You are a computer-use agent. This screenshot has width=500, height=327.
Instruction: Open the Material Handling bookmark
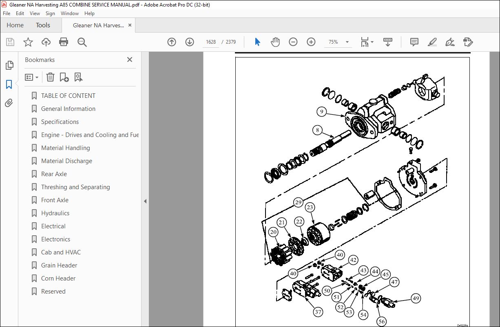coord(65,148)
